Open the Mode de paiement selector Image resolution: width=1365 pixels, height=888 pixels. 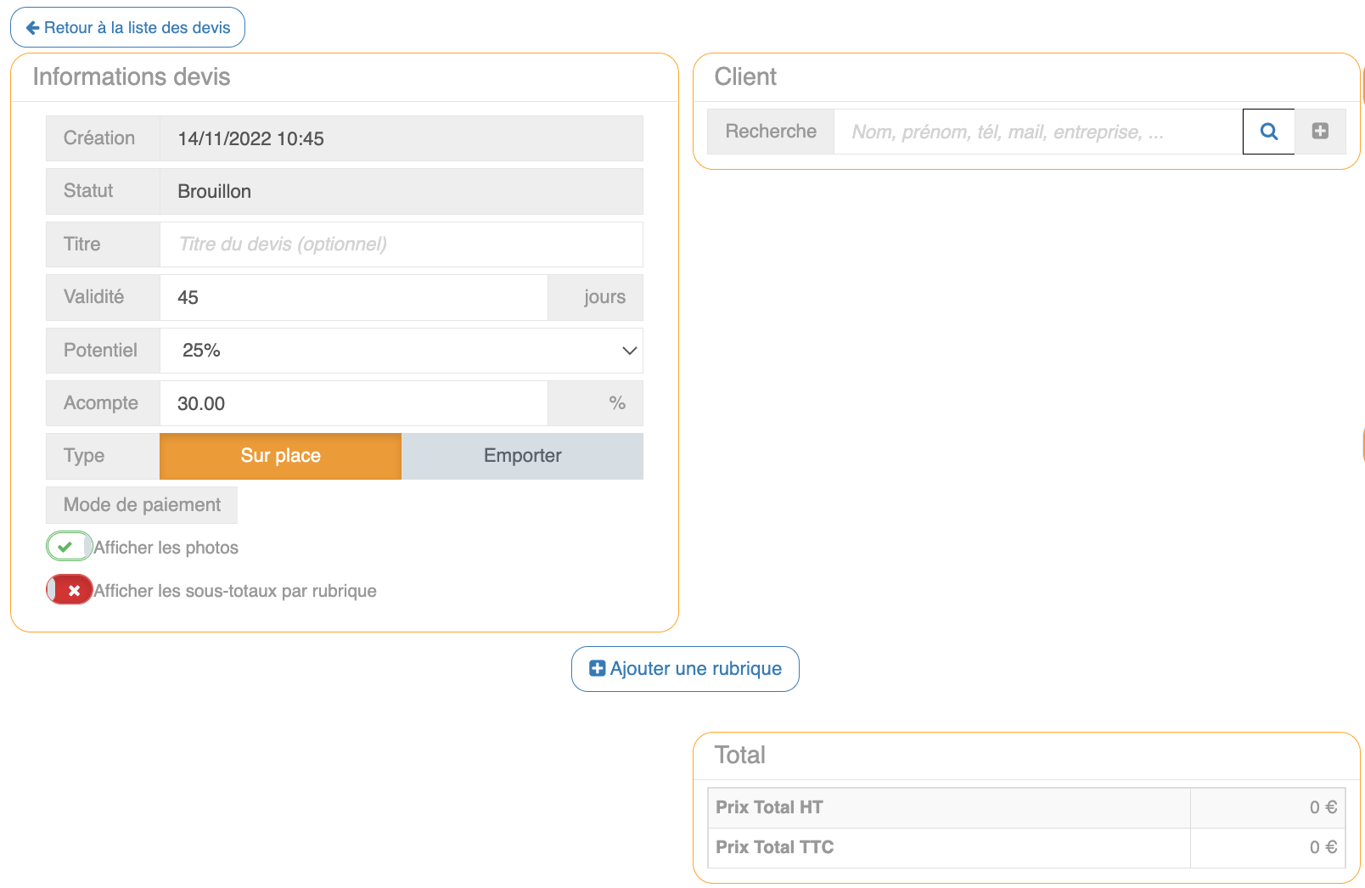coord(142,505)
